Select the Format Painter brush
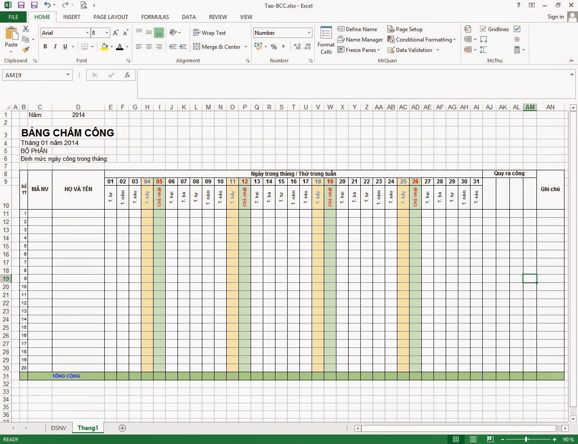 click(26, 49)
